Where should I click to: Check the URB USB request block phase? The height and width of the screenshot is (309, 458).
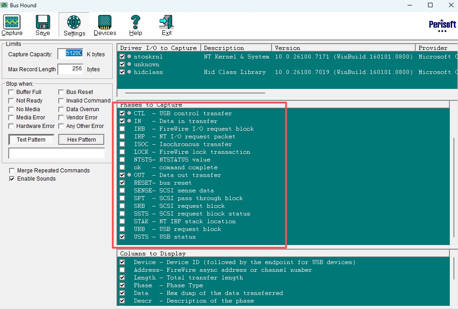[122, 229]
